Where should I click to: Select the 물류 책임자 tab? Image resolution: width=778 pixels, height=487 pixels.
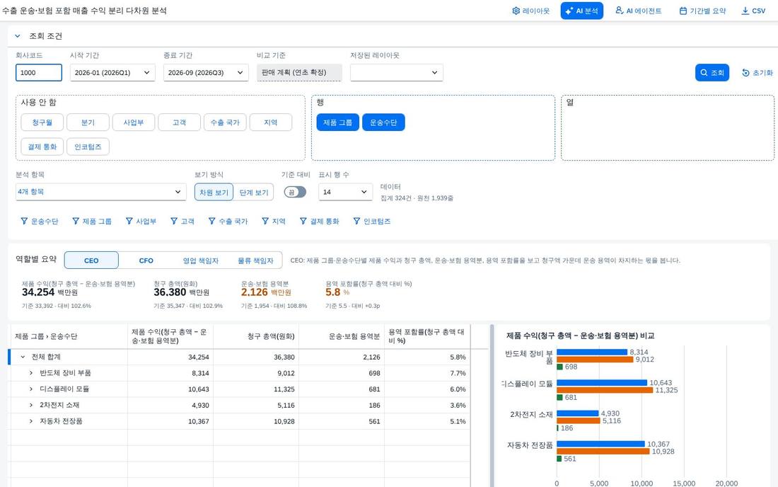(255, 260)
